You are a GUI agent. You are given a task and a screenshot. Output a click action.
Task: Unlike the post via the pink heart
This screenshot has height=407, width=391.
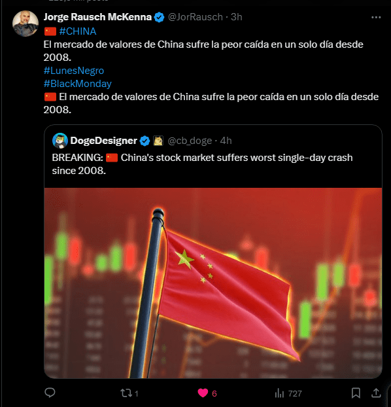[203, 393]
